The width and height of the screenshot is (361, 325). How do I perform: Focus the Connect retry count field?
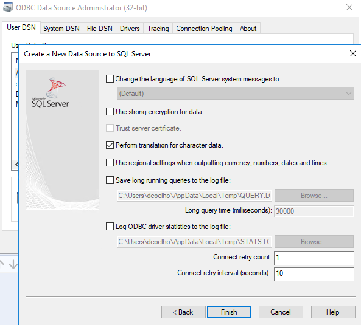(x=314, y=258)
